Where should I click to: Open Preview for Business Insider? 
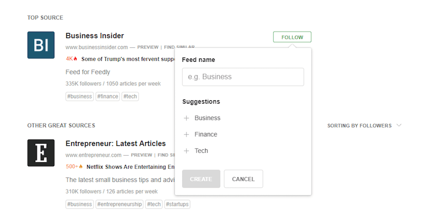click(148, 47)
